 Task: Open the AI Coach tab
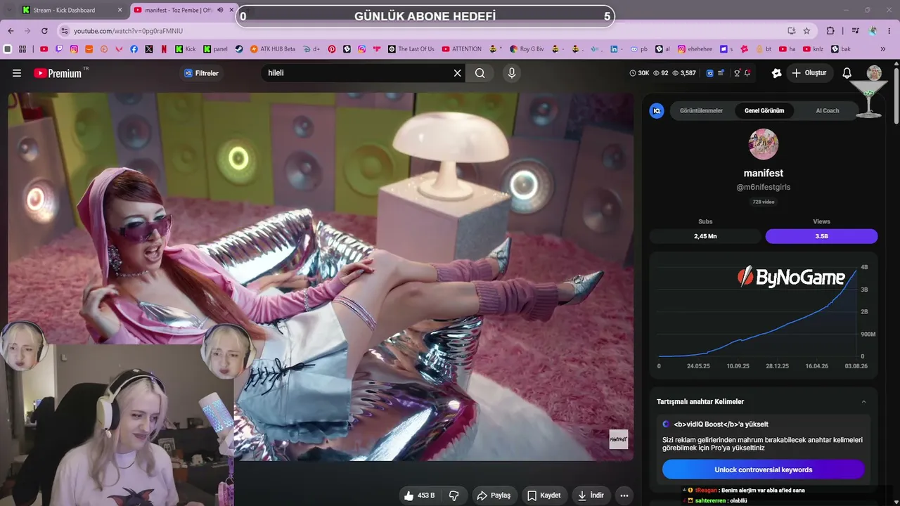828,110
